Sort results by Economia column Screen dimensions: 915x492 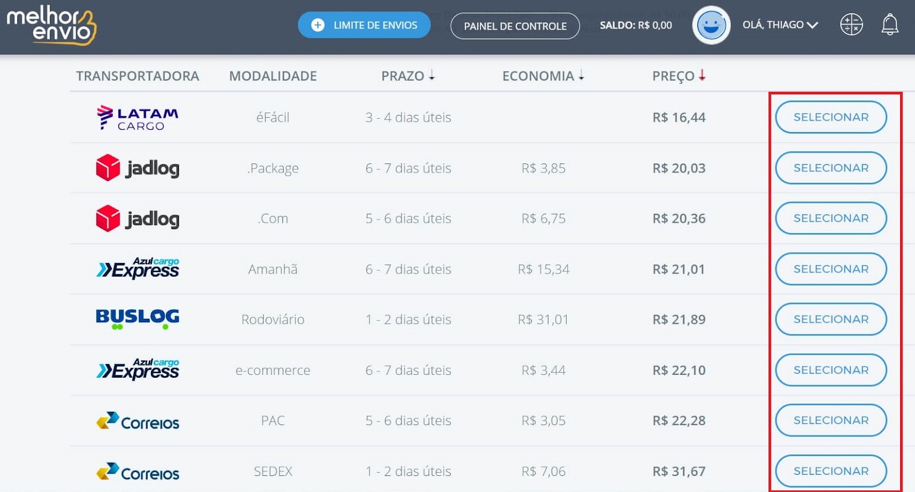coord(543,75)
